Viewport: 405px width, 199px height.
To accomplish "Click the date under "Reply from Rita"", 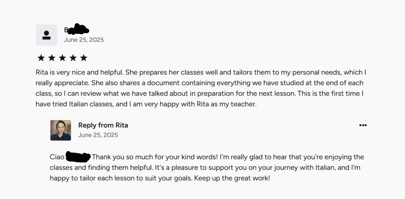I will [x=98, y=135].
